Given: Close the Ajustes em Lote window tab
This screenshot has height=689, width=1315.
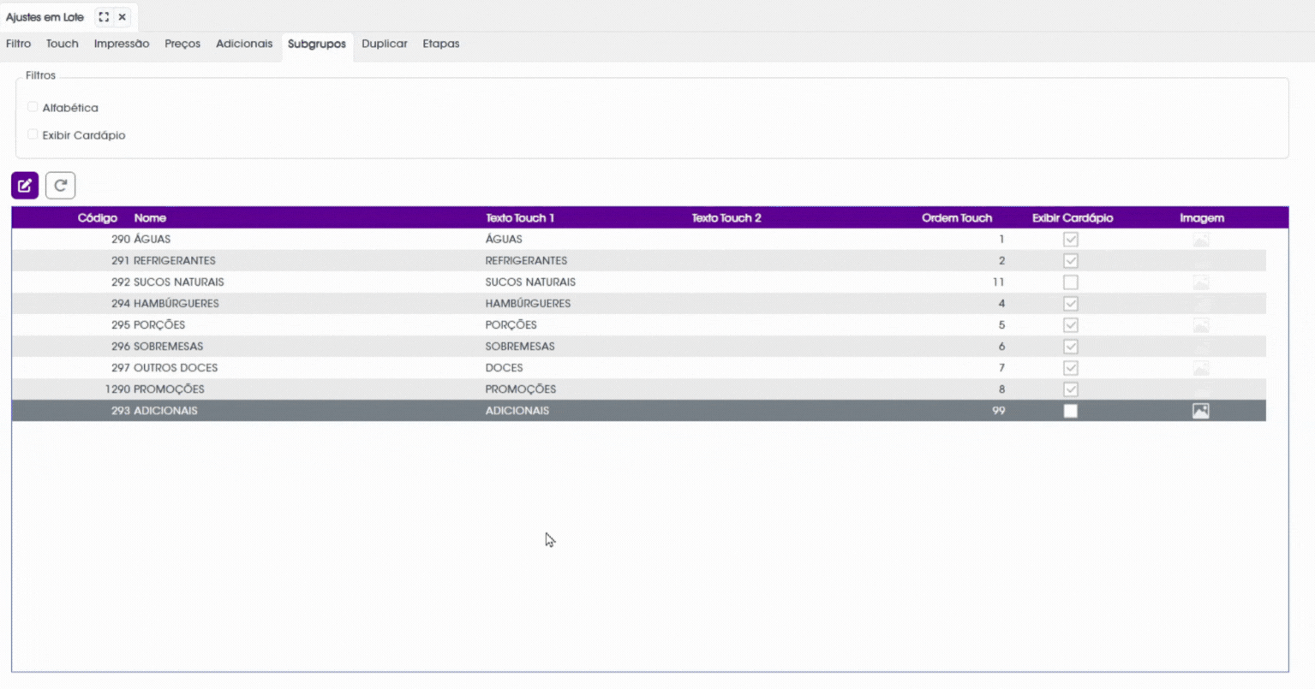Looking at the screenshot, I should 123,17.
